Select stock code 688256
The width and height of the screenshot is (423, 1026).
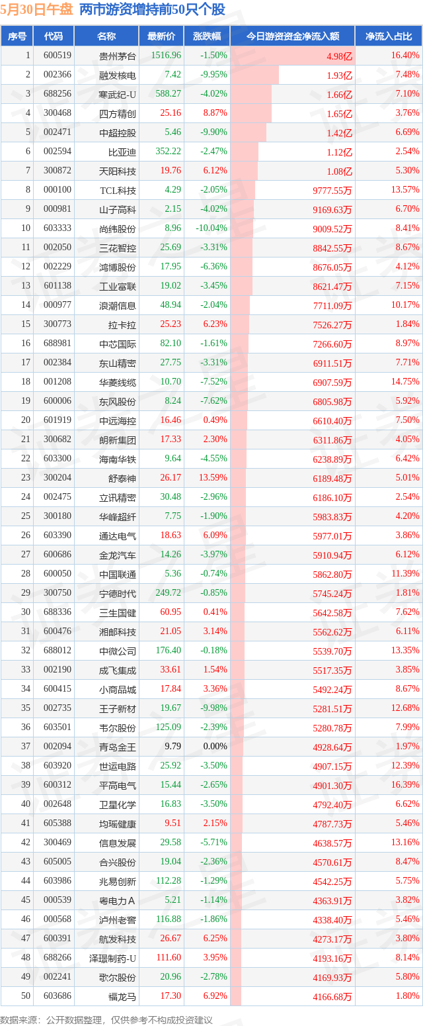tap(58, 94)
